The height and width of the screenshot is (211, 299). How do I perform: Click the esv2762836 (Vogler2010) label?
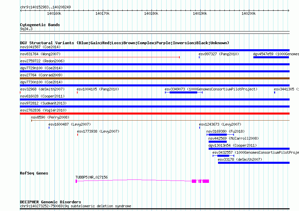(x=43, y=110)
